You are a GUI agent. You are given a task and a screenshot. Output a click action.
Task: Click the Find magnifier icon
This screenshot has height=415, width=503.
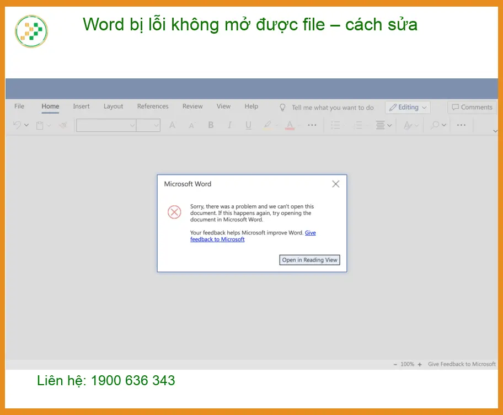[435, 125]
